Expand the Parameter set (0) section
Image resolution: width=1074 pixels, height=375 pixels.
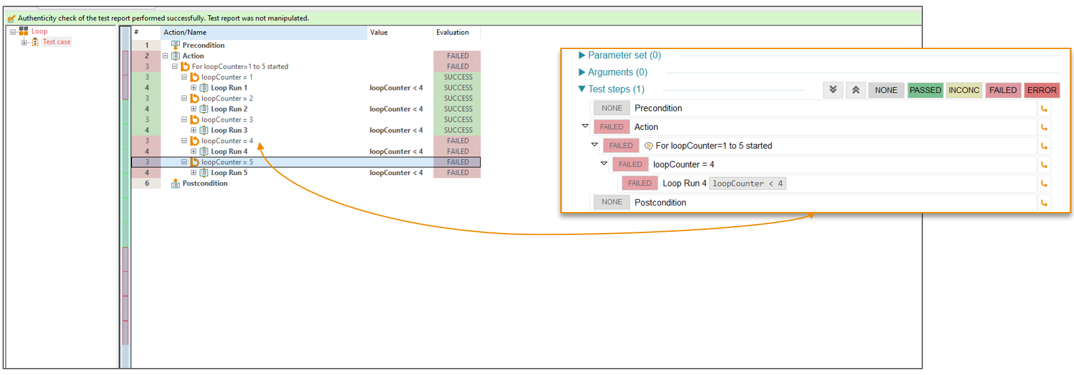pyautogui.click(x=581, y=55)
